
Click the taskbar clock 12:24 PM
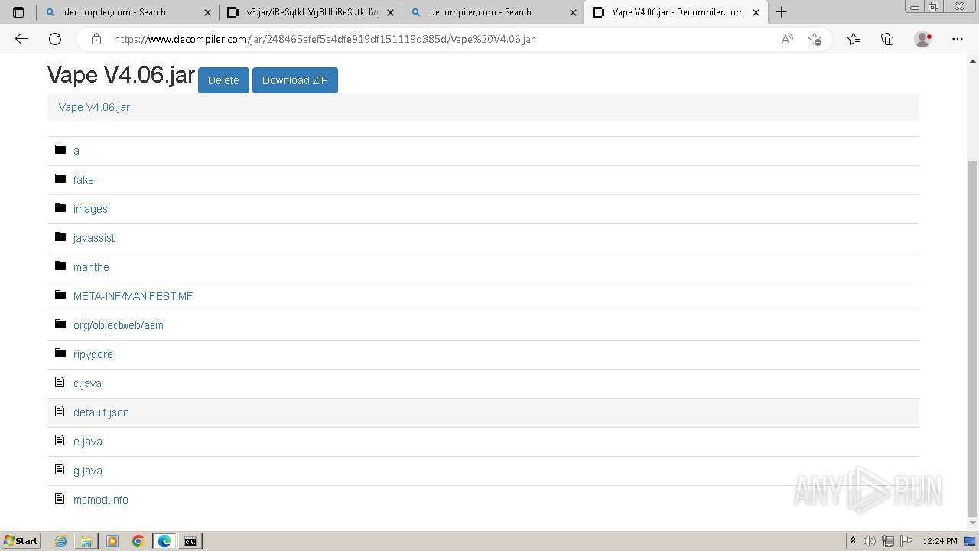pos(940,541)
